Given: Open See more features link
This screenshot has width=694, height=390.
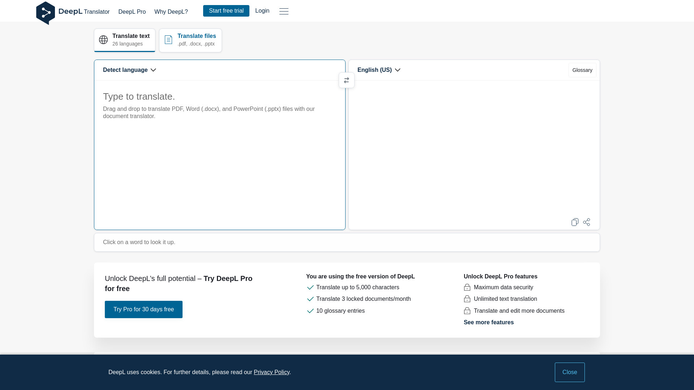Looking at the screenshot, I should click(489, 322).
